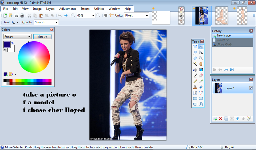
Task: Open the zoom percentage dropdown
Action: point(93,16)
